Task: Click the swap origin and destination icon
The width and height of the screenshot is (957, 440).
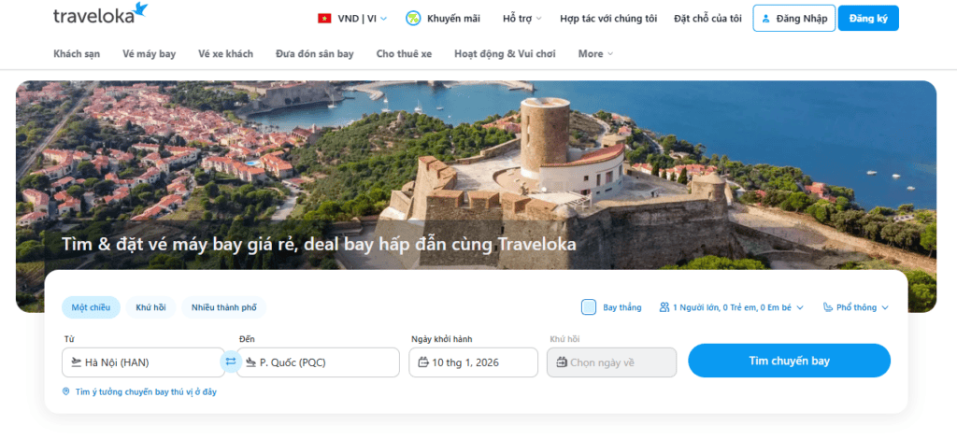Action: point(231,362)
